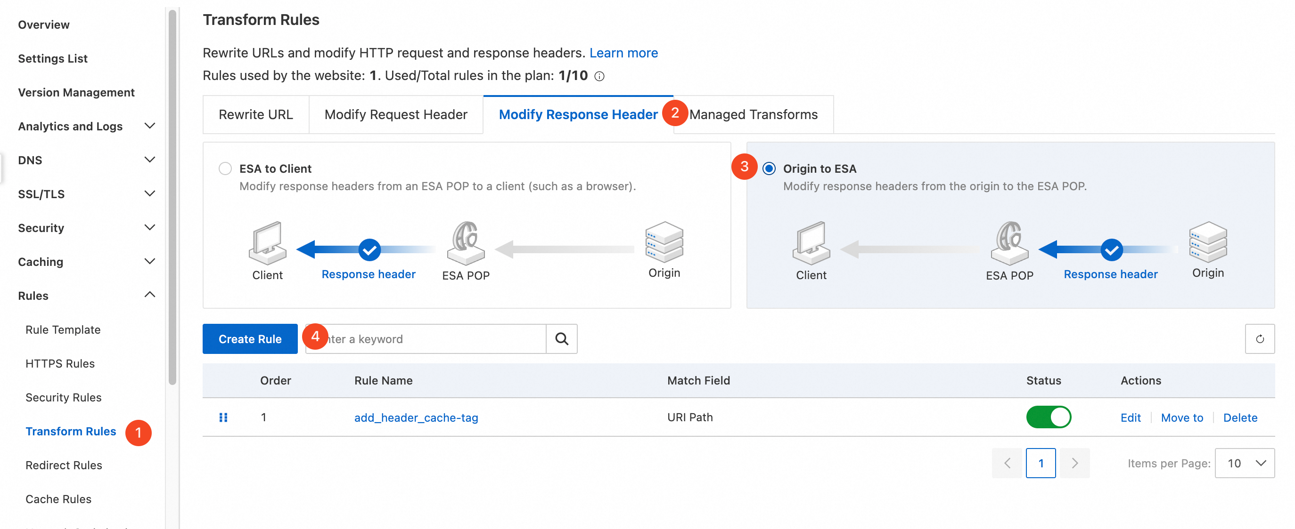
Task: Click the ESA POP icon in Origin to ESA card
Action: (1009, 243)
